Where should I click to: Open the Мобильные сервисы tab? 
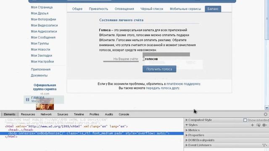[185, 9]
